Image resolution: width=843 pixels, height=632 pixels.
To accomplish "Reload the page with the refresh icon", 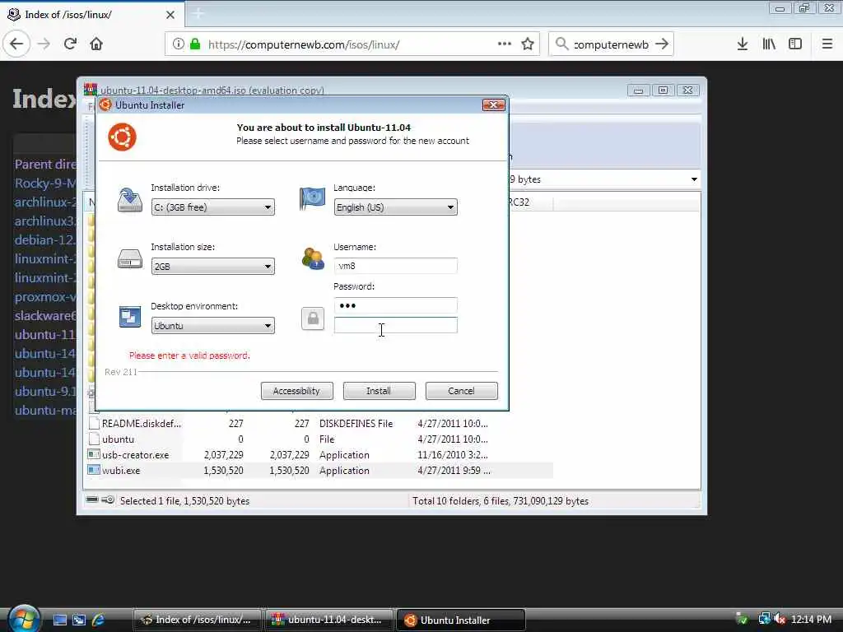I will (x=70, y=44).
